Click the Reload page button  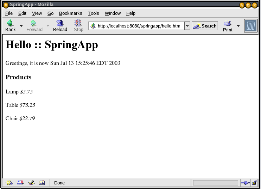pos(60,26)
